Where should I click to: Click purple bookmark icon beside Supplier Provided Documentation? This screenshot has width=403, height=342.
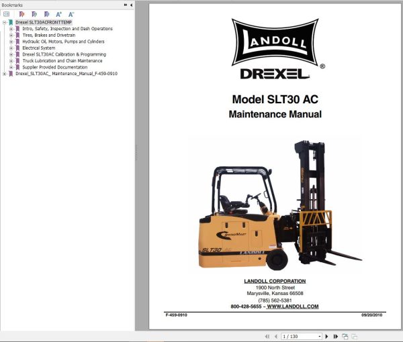tap(17, 67)
